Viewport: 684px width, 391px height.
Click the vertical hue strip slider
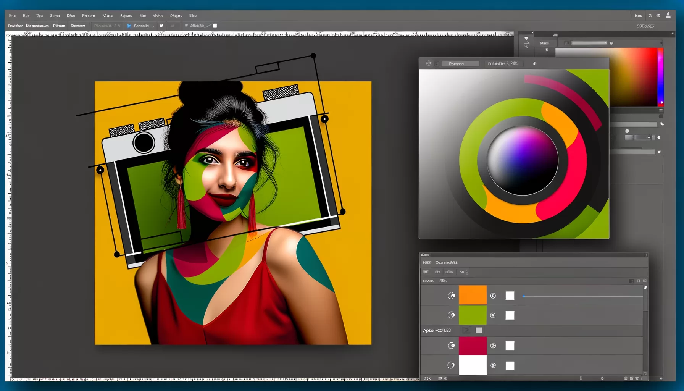660,77
